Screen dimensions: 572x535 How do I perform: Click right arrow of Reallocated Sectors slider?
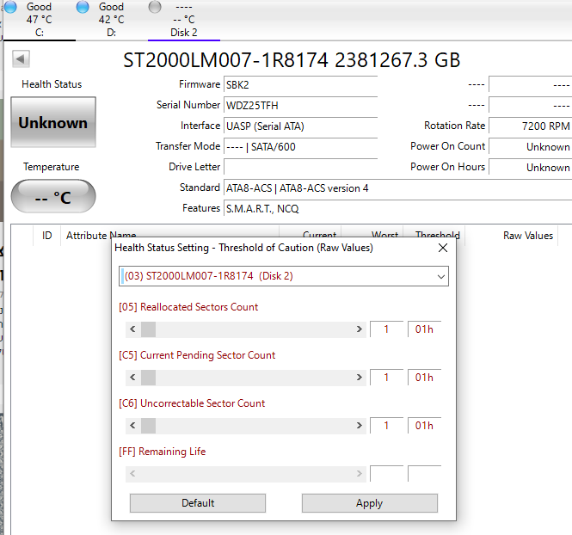pyautogui.click(x=360, y=329)
